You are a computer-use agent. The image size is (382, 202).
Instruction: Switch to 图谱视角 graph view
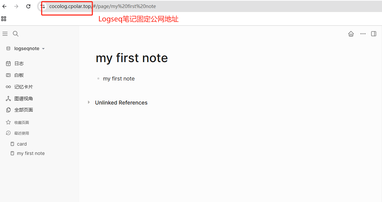pyautogui.click(x=23, y=98)
